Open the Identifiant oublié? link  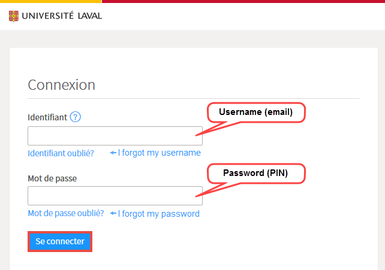coord(61,153)
